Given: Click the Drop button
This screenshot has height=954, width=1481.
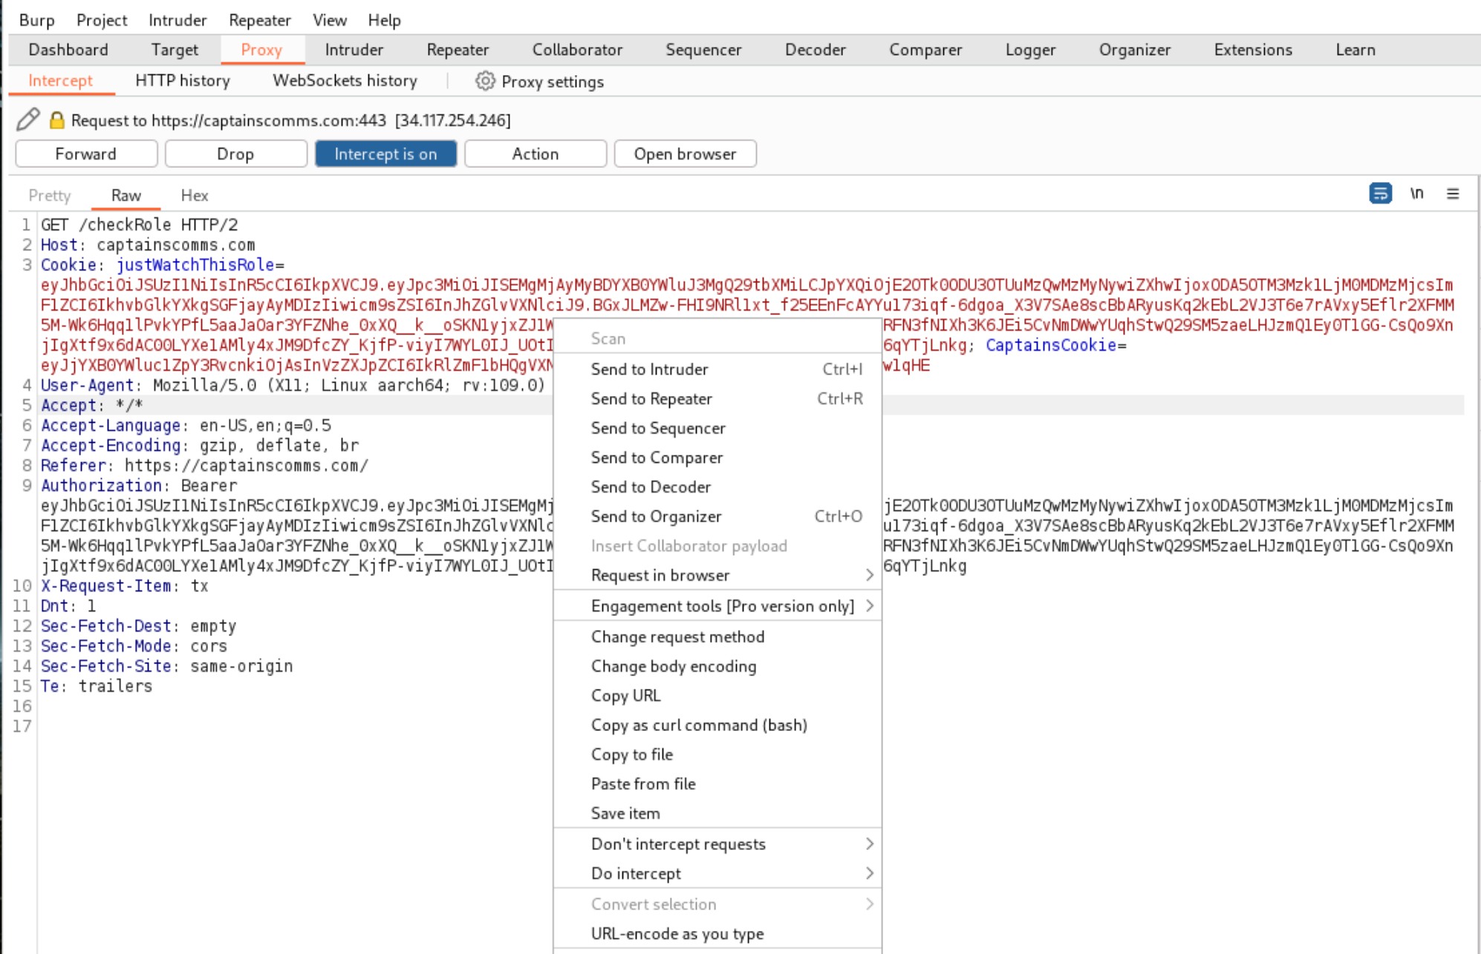Looking at the screenshot, I should 235,154.
